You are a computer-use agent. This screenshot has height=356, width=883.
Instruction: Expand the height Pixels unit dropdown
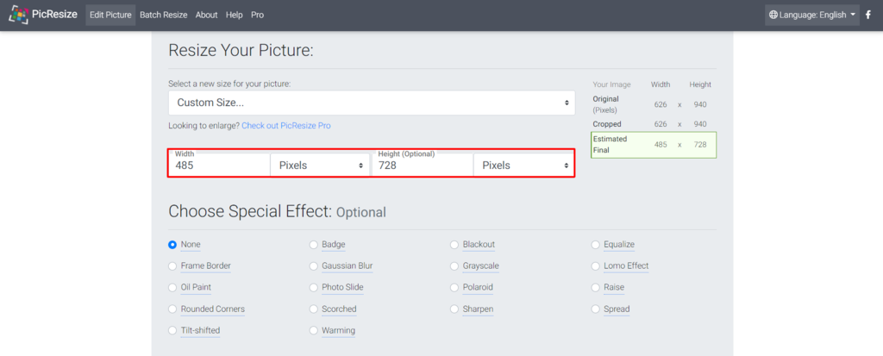pyautogui.click(x=523, y=165)
